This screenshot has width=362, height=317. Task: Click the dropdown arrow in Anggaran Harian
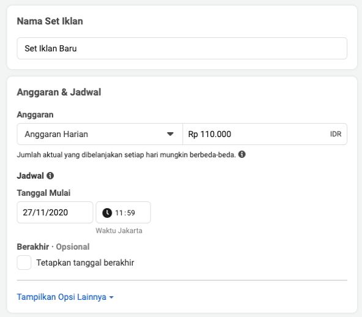(x=170, y=134)
